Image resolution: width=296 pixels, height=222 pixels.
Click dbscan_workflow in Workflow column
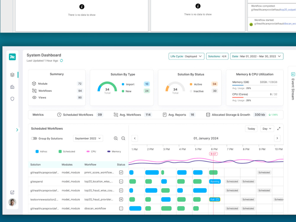click(95, 208)
